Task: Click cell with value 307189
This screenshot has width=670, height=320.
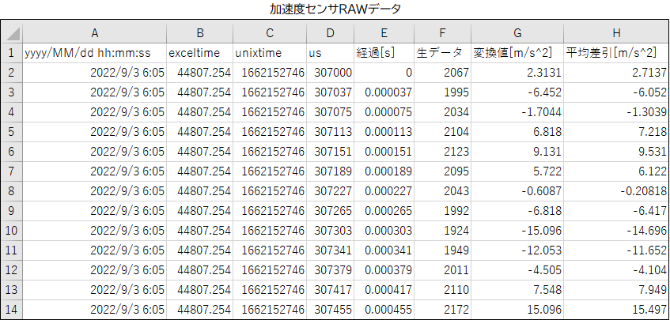Action: (331, 171)
